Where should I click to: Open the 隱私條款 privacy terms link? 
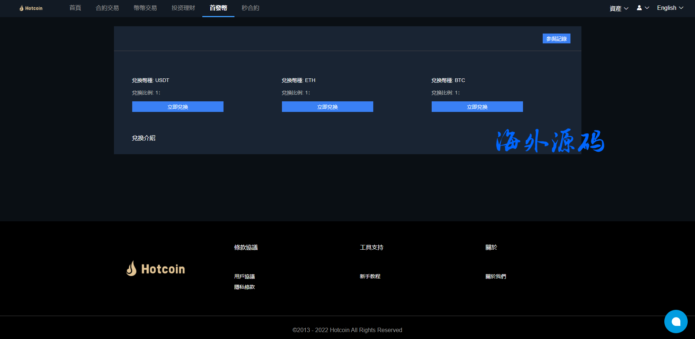click(244, 287)
